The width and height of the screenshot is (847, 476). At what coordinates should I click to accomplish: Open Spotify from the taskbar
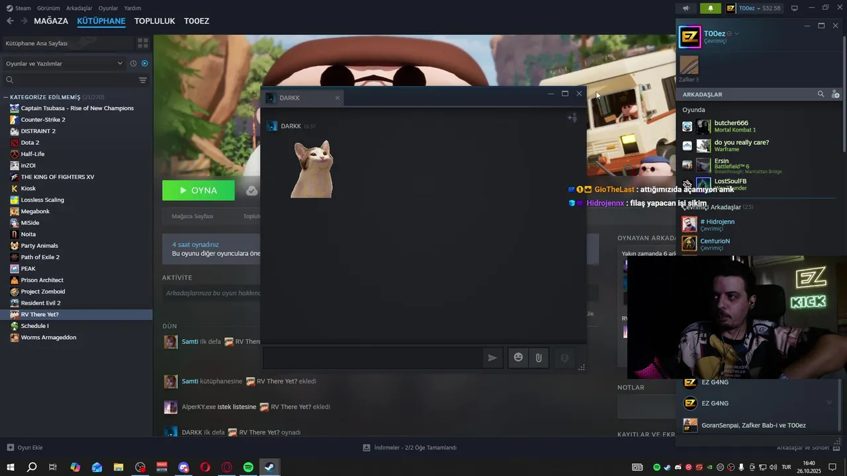coord(248,467)
